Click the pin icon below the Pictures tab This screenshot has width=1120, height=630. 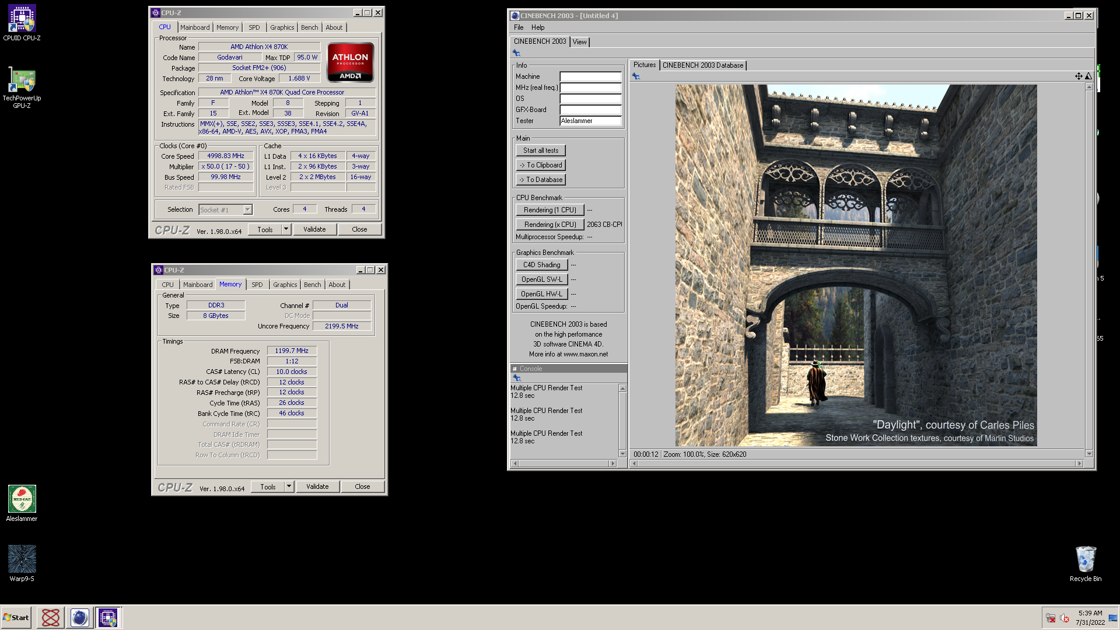[636, 76]
